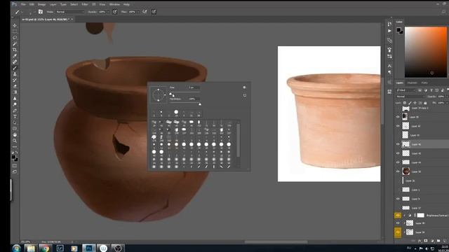Image resolution: width=449 pixels, height=252 pixels.
Task: Select the Lasso tool
Action: tap(15, 38)
